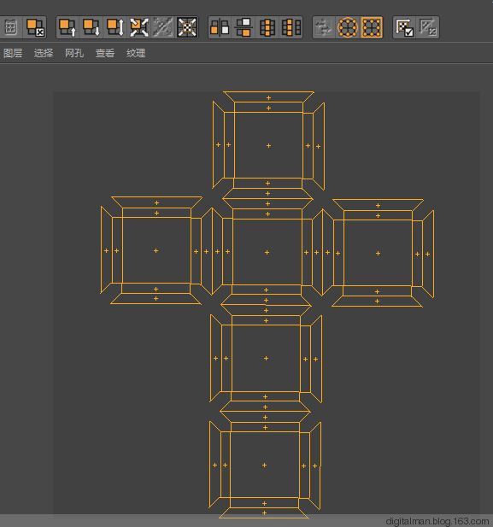Viewport: 493px width, 527px height.
Task: Click the center UV square's middle plus marker
Action: 267,252
